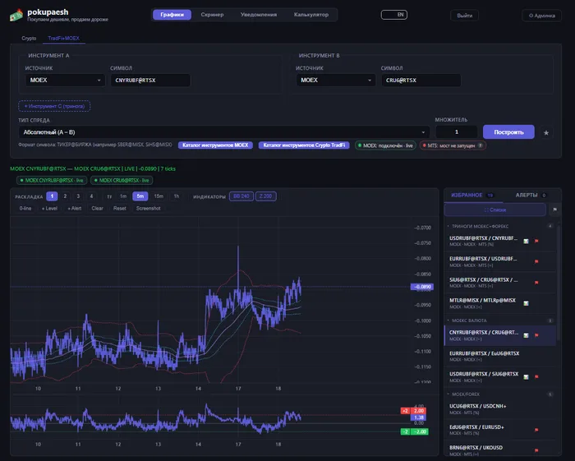The width and height of the screenshot is (575, 461).
Task: Switch to the Избранное tab
Action: tap(472, 195)
